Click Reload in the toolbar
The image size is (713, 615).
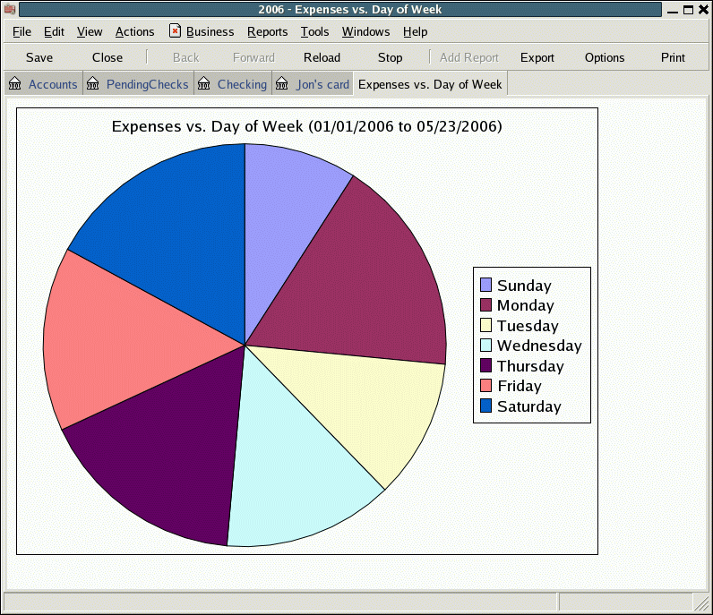[x=322, y=57]
